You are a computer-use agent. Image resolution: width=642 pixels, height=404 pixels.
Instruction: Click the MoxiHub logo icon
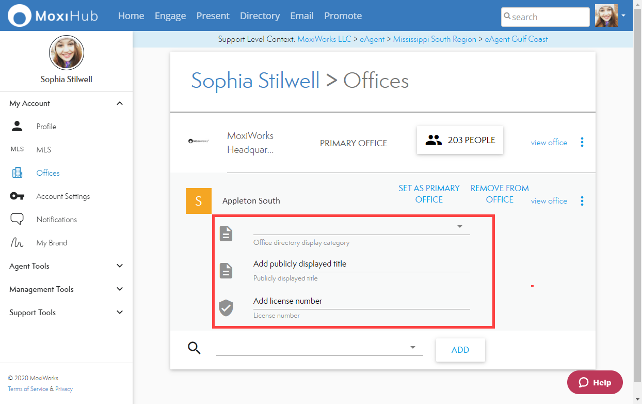[19, 15]
